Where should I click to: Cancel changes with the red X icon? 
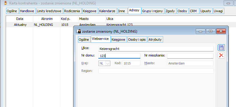coord(221,56)
